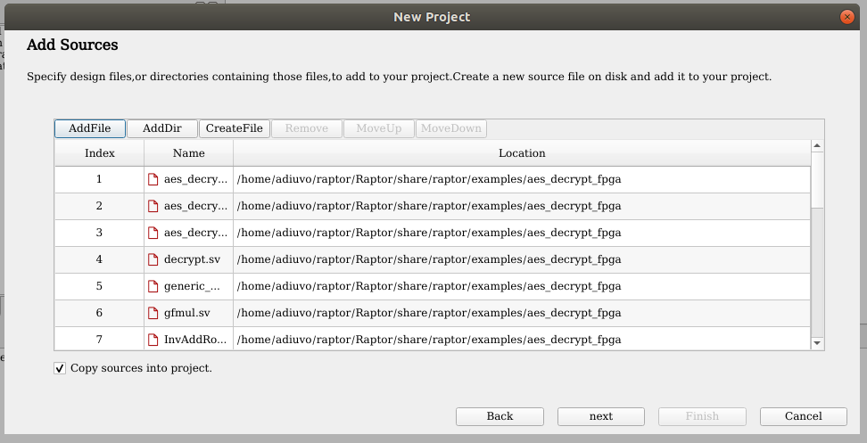Screen dimensions: 867x443
Task: Select the aes_decry... name in row 3
Action: [x=195, y=233]
